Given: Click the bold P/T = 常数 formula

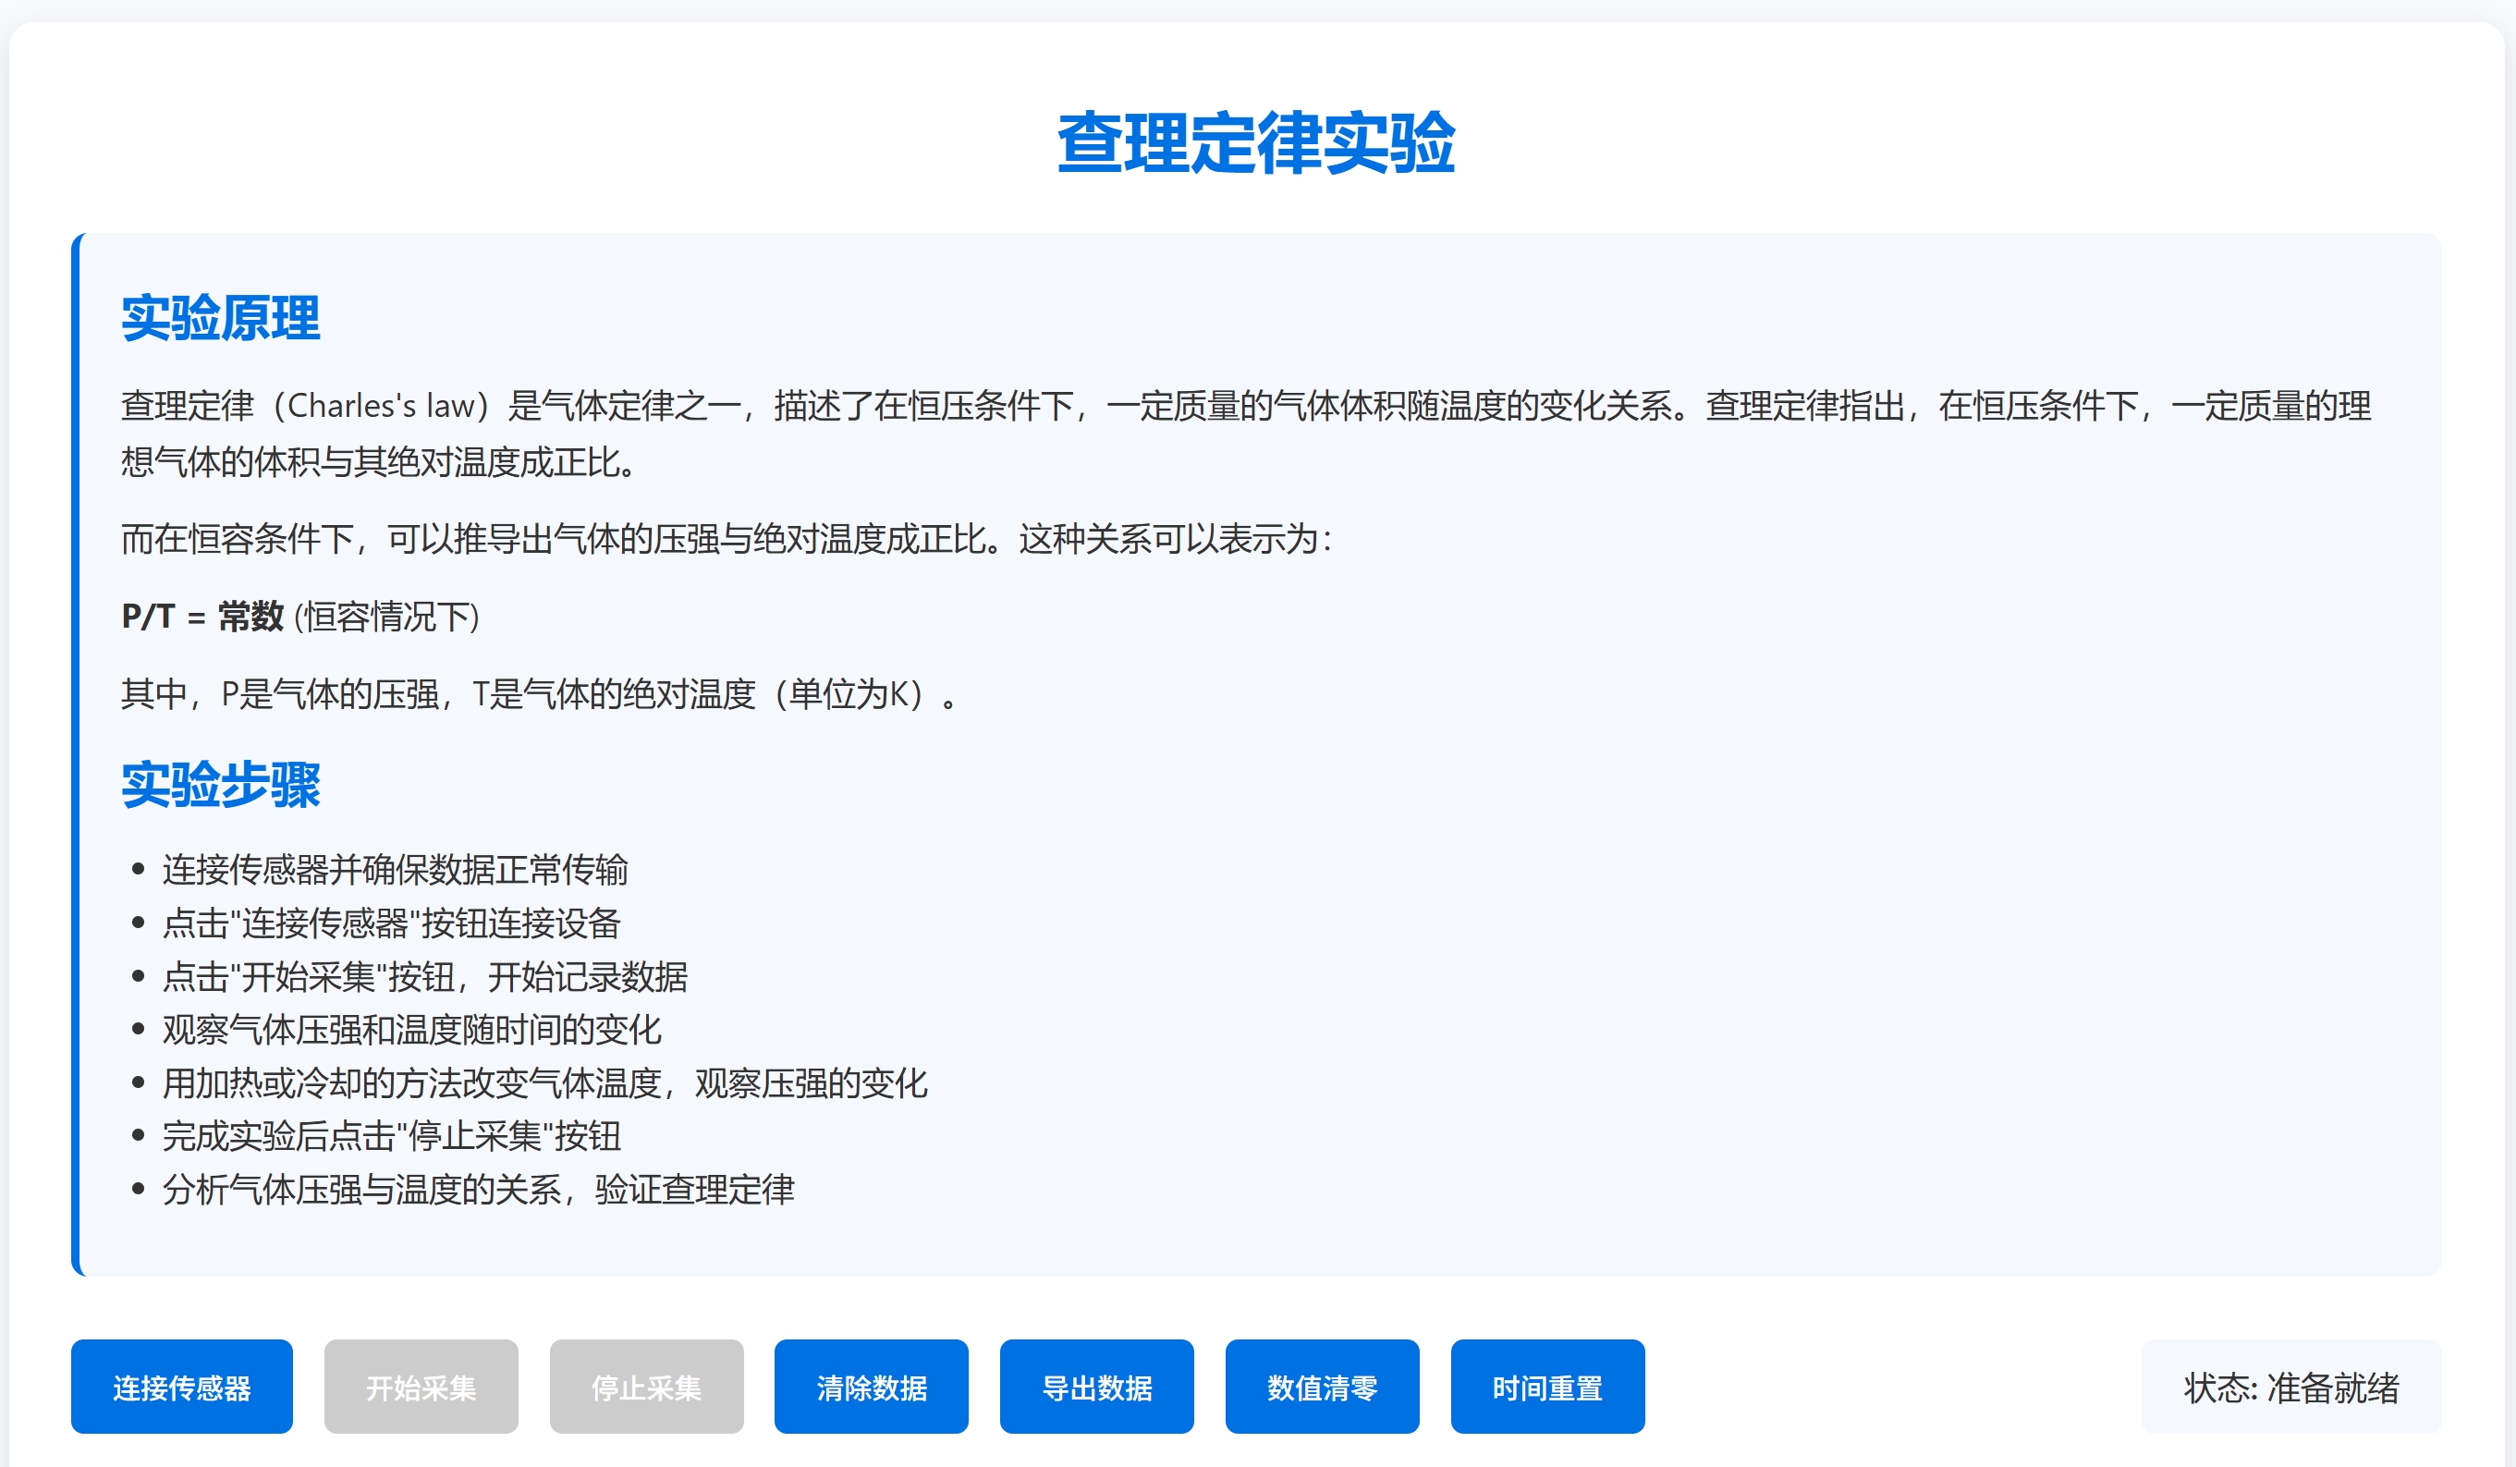Looking at the screenshot, I should (200, 617).
